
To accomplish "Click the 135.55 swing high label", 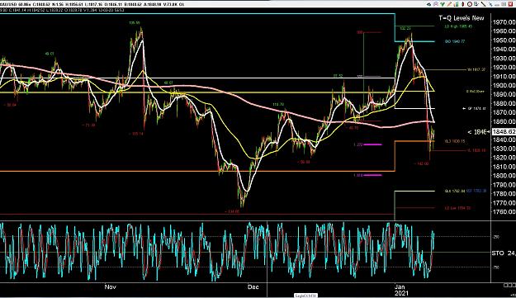I will tap(135, 22).
